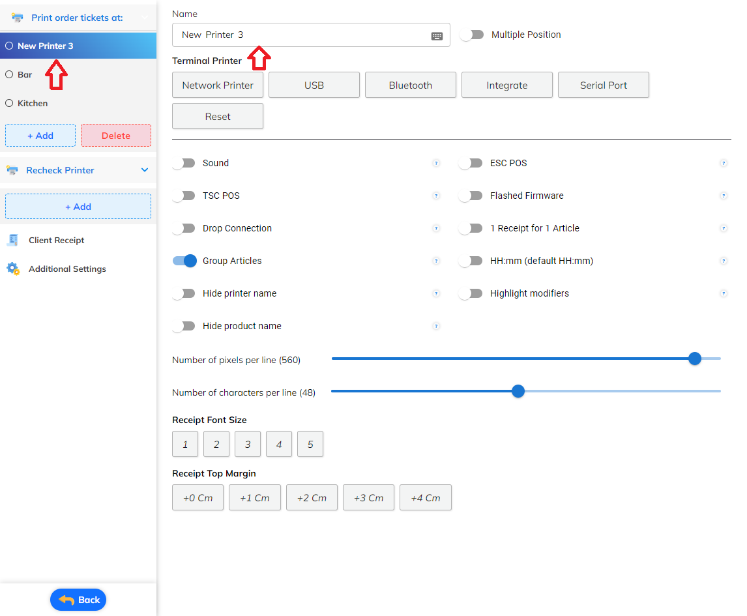The width and height of the screenshot is (747, 616).
Task: Choose Network Printer connection type
Action: (x=218, y=85)
